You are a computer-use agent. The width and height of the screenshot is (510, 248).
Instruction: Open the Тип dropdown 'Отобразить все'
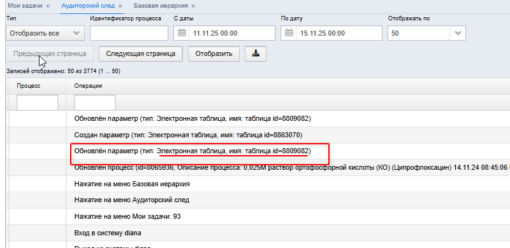coord(45,33)
